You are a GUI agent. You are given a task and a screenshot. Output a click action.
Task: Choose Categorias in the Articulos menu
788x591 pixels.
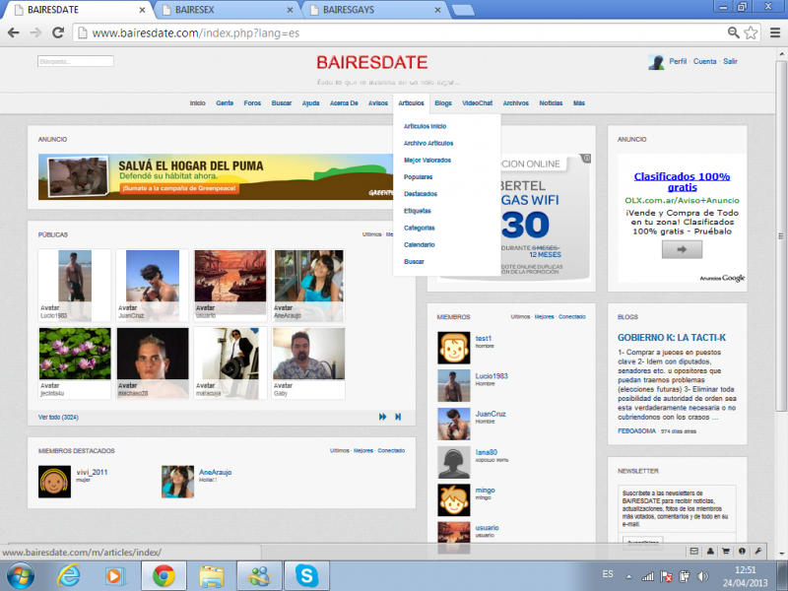420,228
